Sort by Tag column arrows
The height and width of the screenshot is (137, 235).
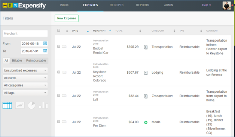click(x=201, y=31)
